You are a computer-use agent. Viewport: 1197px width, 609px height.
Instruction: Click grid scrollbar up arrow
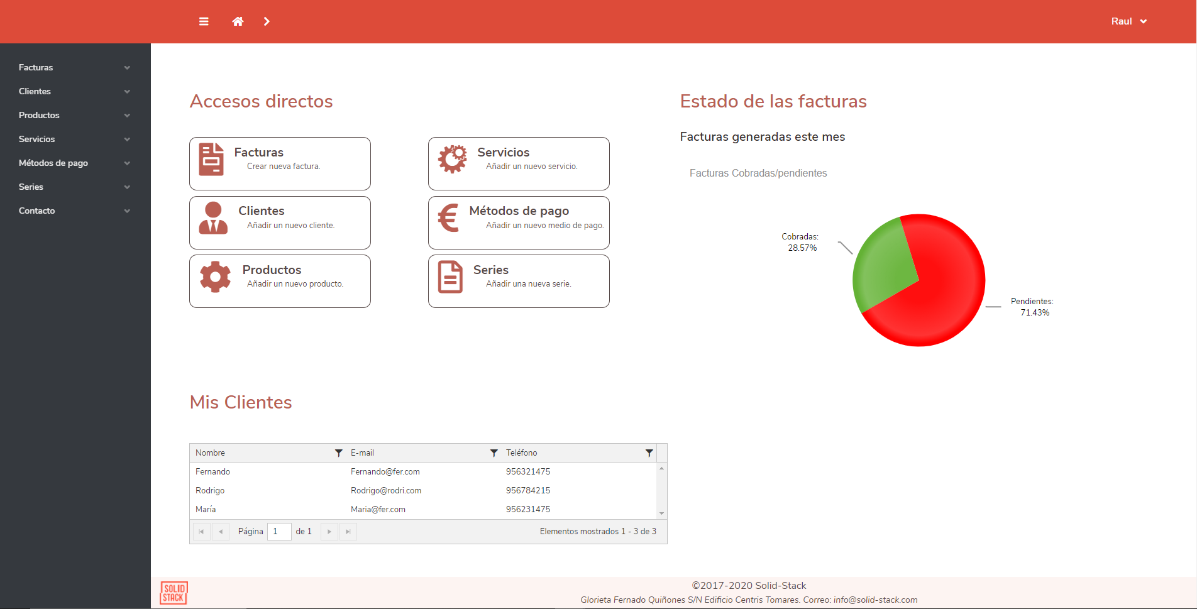[661, 468]
